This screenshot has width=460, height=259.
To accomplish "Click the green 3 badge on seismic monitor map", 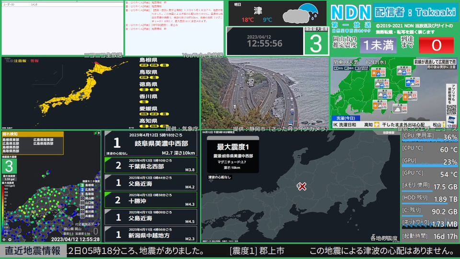I will point(9,166).
